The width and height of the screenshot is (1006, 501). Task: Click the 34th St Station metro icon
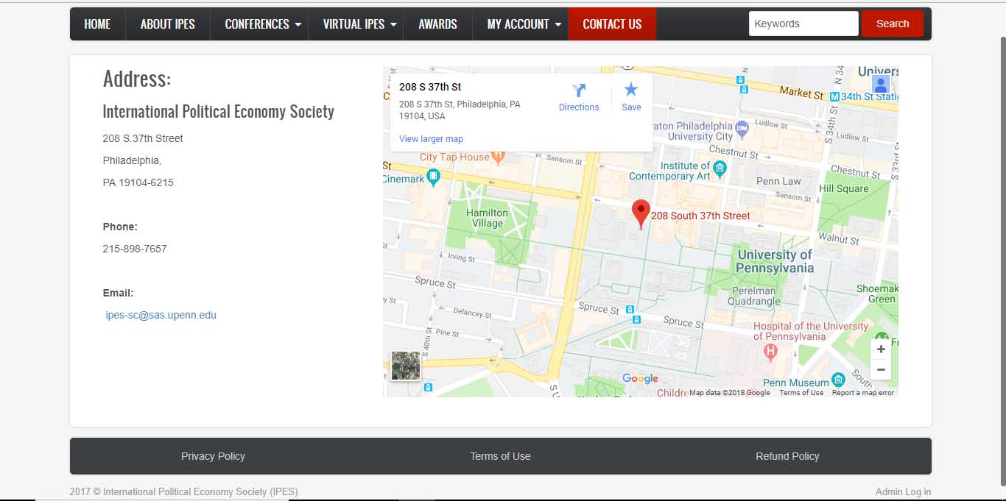[x=834, y=96]
